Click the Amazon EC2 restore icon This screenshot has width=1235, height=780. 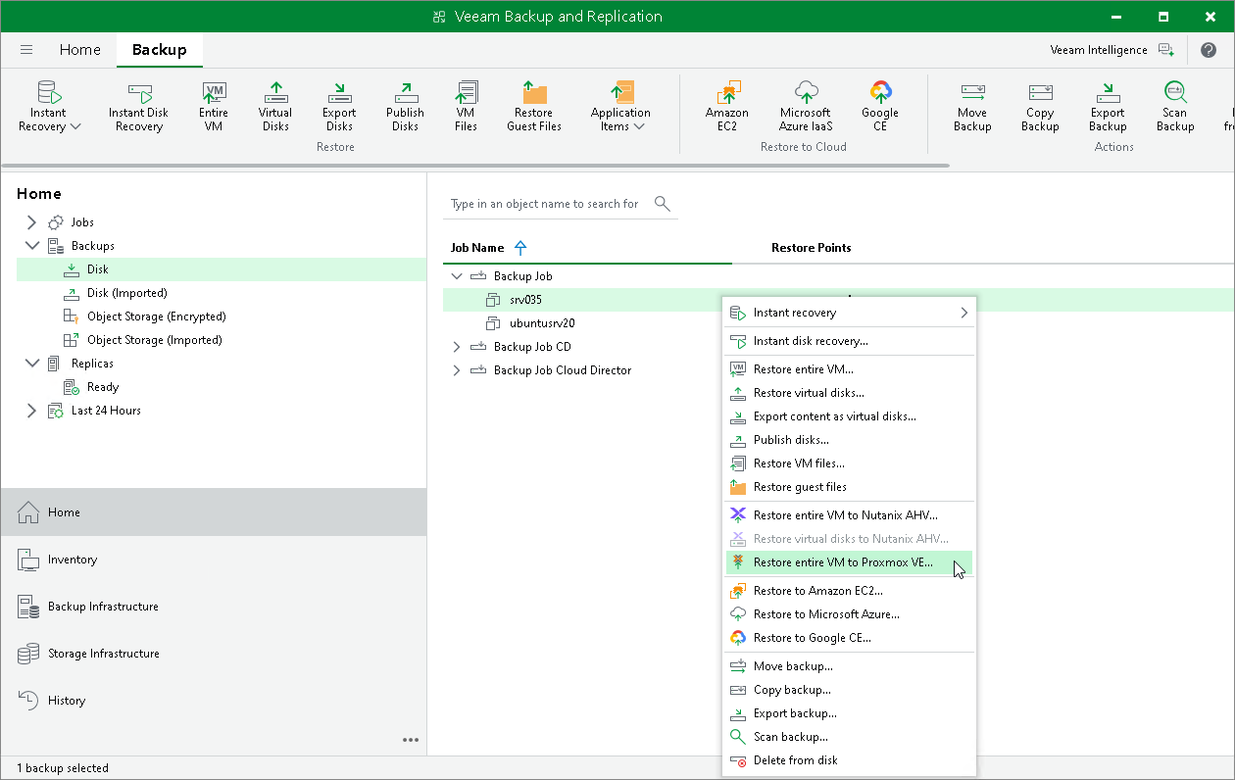pos(727,106)
